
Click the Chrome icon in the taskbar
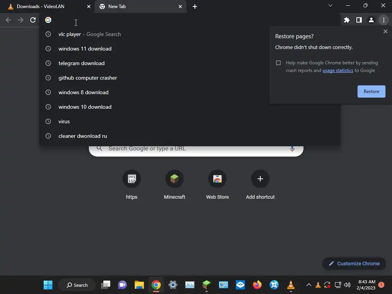(x=156, y=285)
